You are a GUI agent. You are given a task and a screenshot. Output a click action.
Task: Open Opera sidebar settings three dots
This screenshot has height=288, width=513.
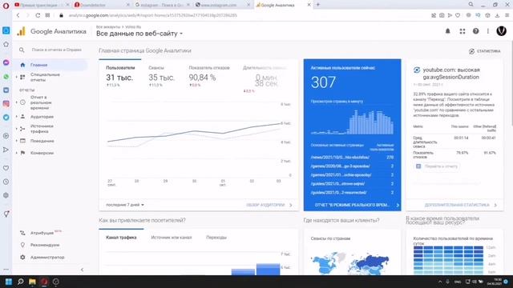(6, 270)
